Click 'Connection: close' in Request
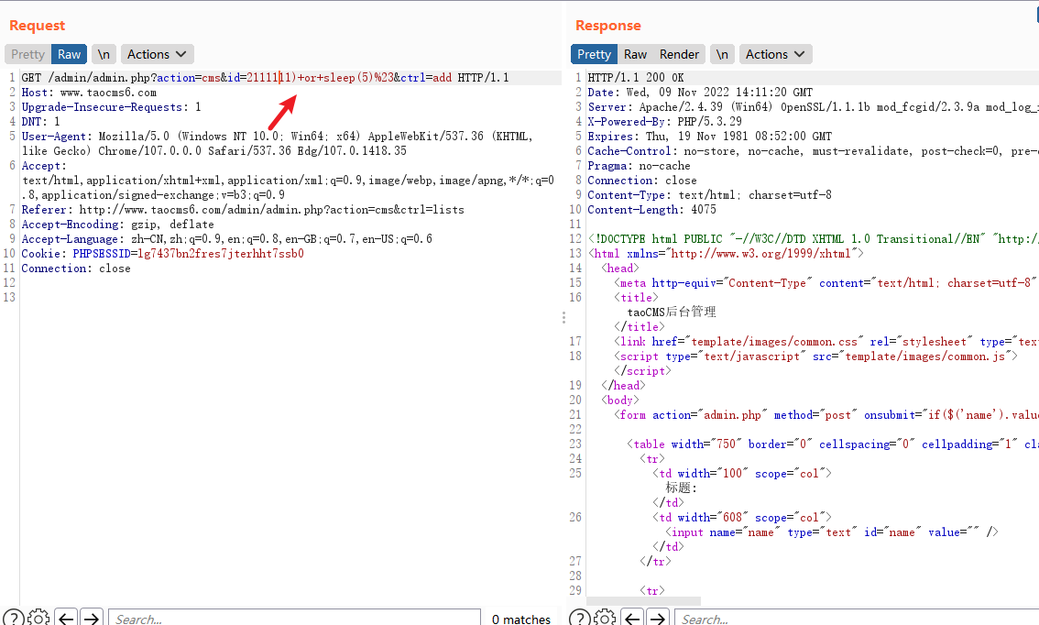This screenshot has width=1039, height=625. click(x=75, y=269)
